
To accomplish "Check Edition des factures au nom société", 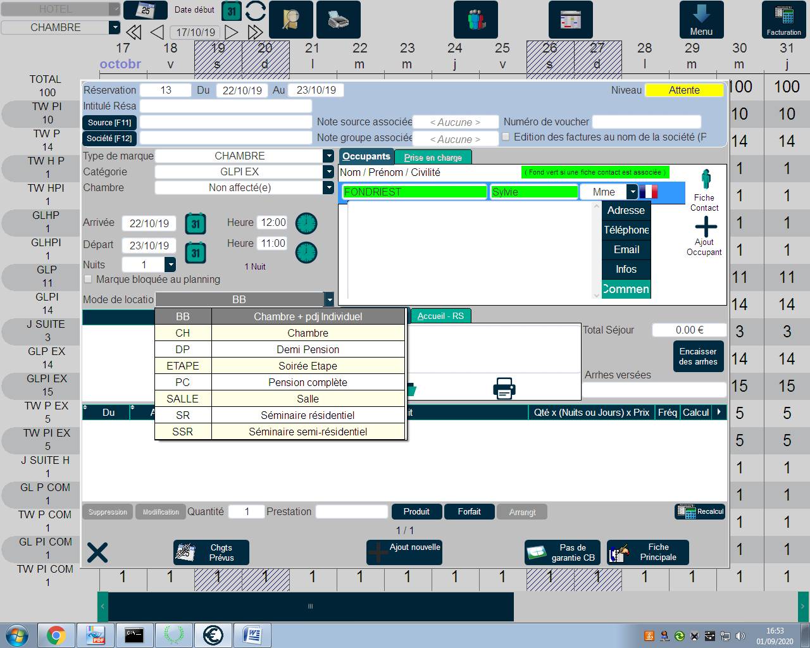I will pos(506,137).
